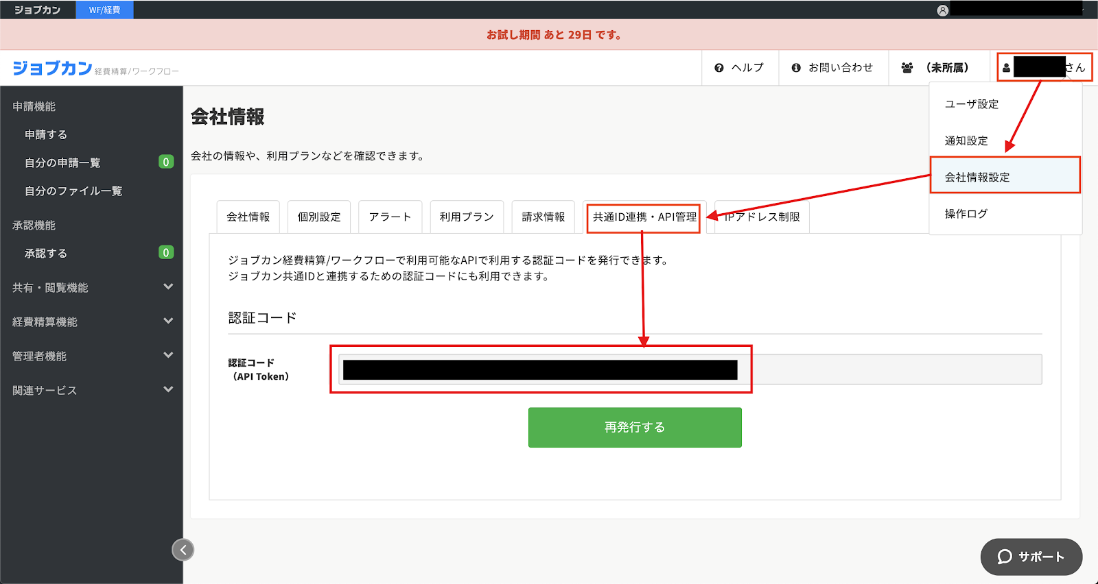Click the green 0 badge for 承認する
The image size is (1098, 584).
click(166, 252)
